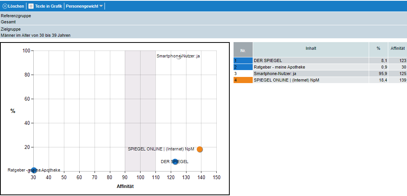The height and width of the screenshot is (196, 407).
Task: Click the Nr. column header
Action: tap(243, 50)
